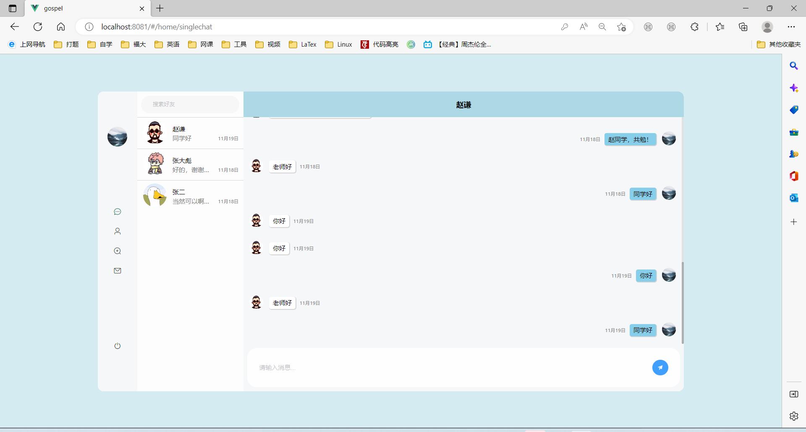Open the 打题 bookmarks folder

coord(66,45)
